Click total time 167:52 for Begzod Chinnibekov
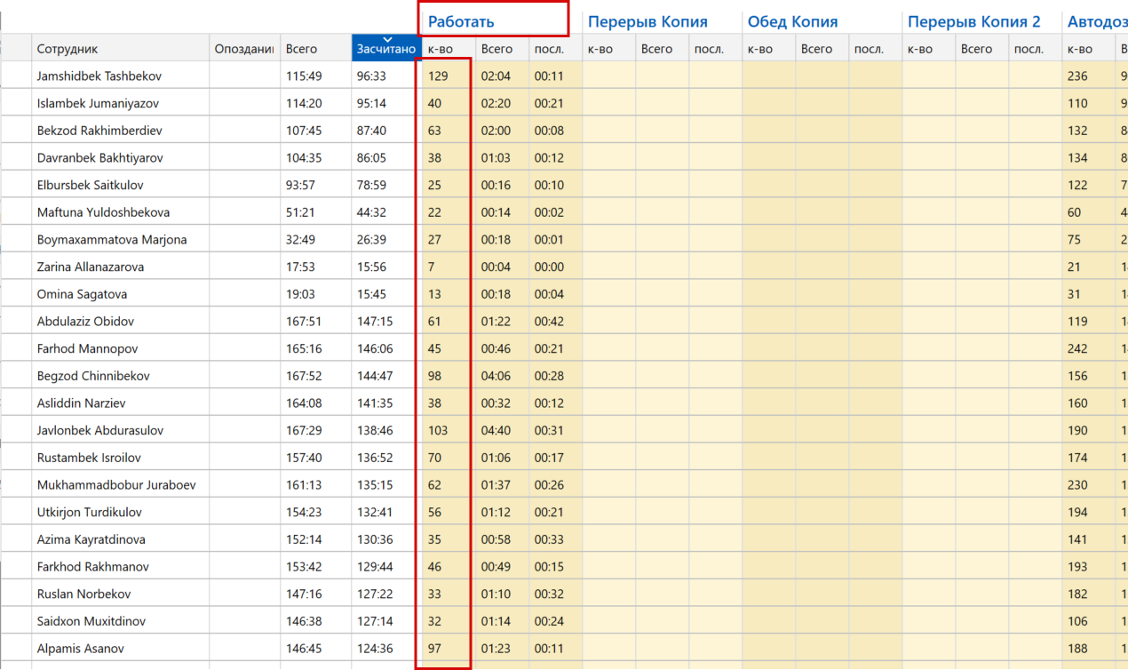Image resolution: width=1128 pixels, height=670 pixels. 304,376
